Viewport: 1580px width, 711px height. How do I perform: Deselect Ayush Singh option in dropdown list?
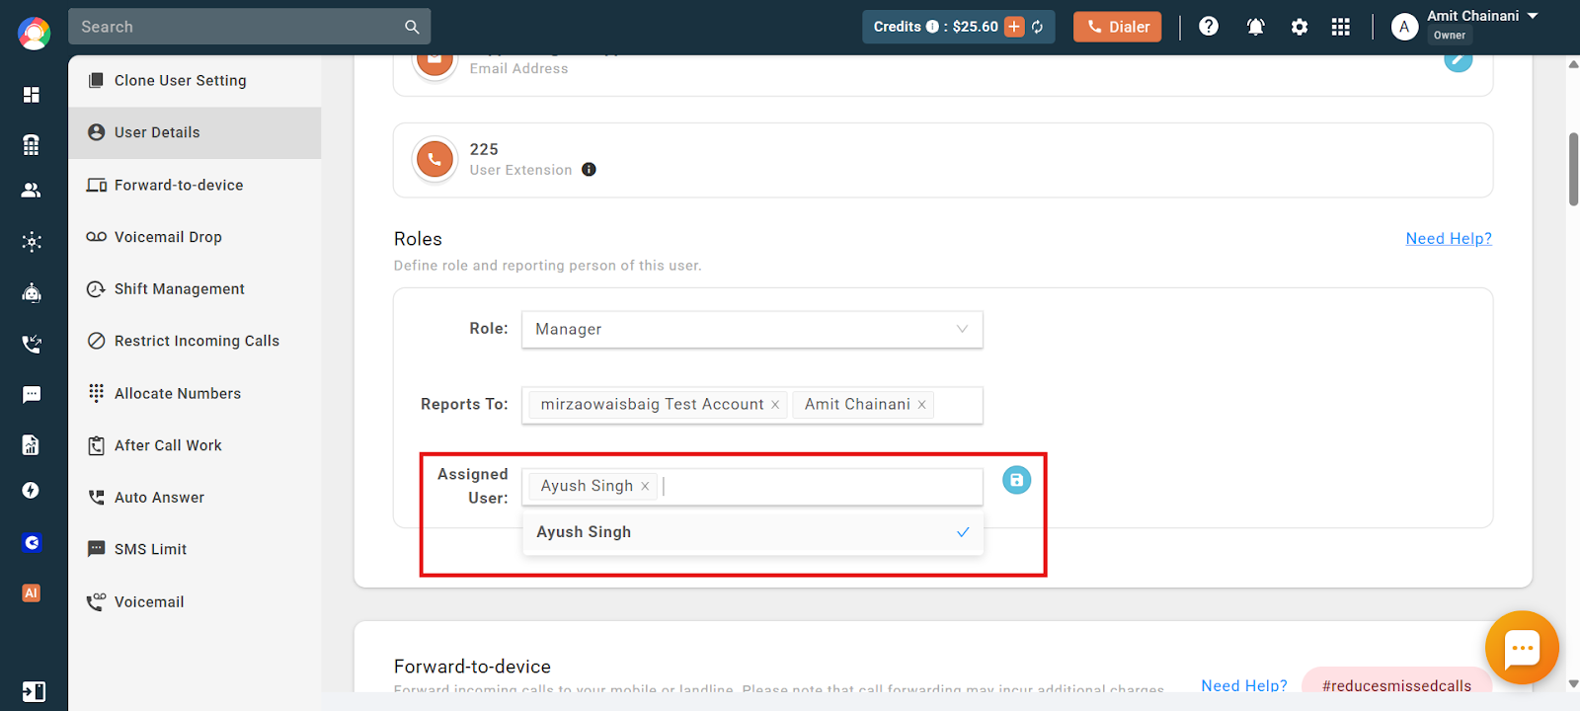click(x=752, y=532)
